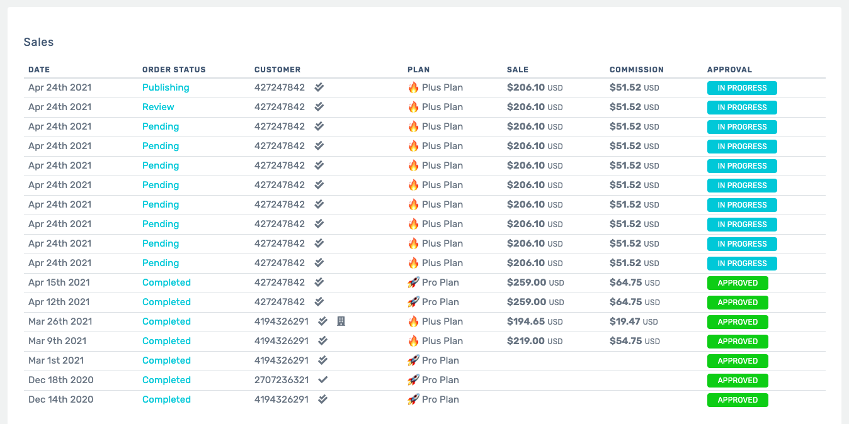
Task: Click the double-check icon in Mar 1st 2021 row
Action: click(x=323, y=360)
